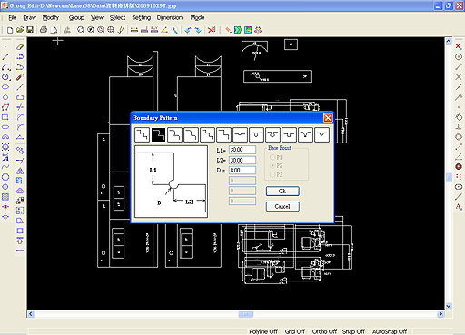Select the P3 base point radio button

272,174
